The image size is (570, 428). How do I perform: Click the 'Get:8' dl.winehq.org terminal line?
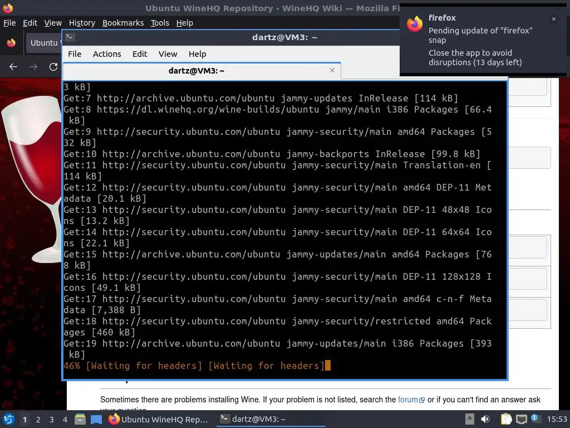[277, 115]
